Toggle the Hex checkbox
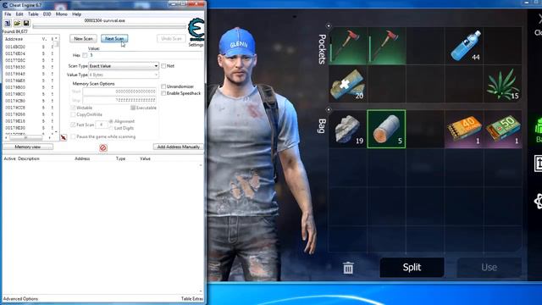This screenshot has height=305, width=542. [x=85, y=55]
